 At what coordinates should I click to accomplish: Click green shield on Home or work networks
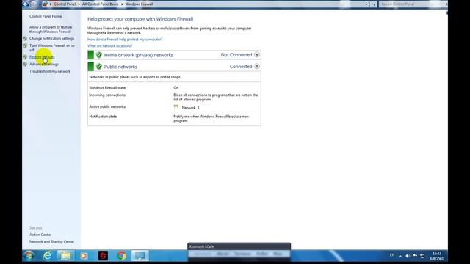tap(98, 55)
